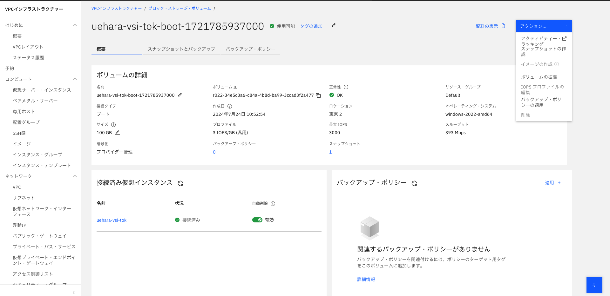The image size is (610, 296).
Task: Collapse the コンピュート sidebar section
Action: (x=75, y=79)
